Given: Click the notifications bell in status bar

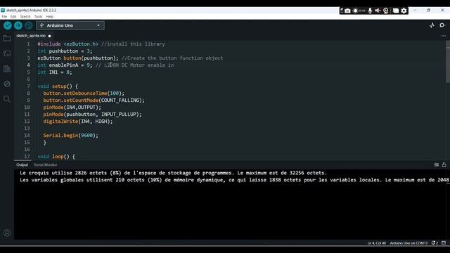Looking at the screenshot, I should [x=435, y=243].
